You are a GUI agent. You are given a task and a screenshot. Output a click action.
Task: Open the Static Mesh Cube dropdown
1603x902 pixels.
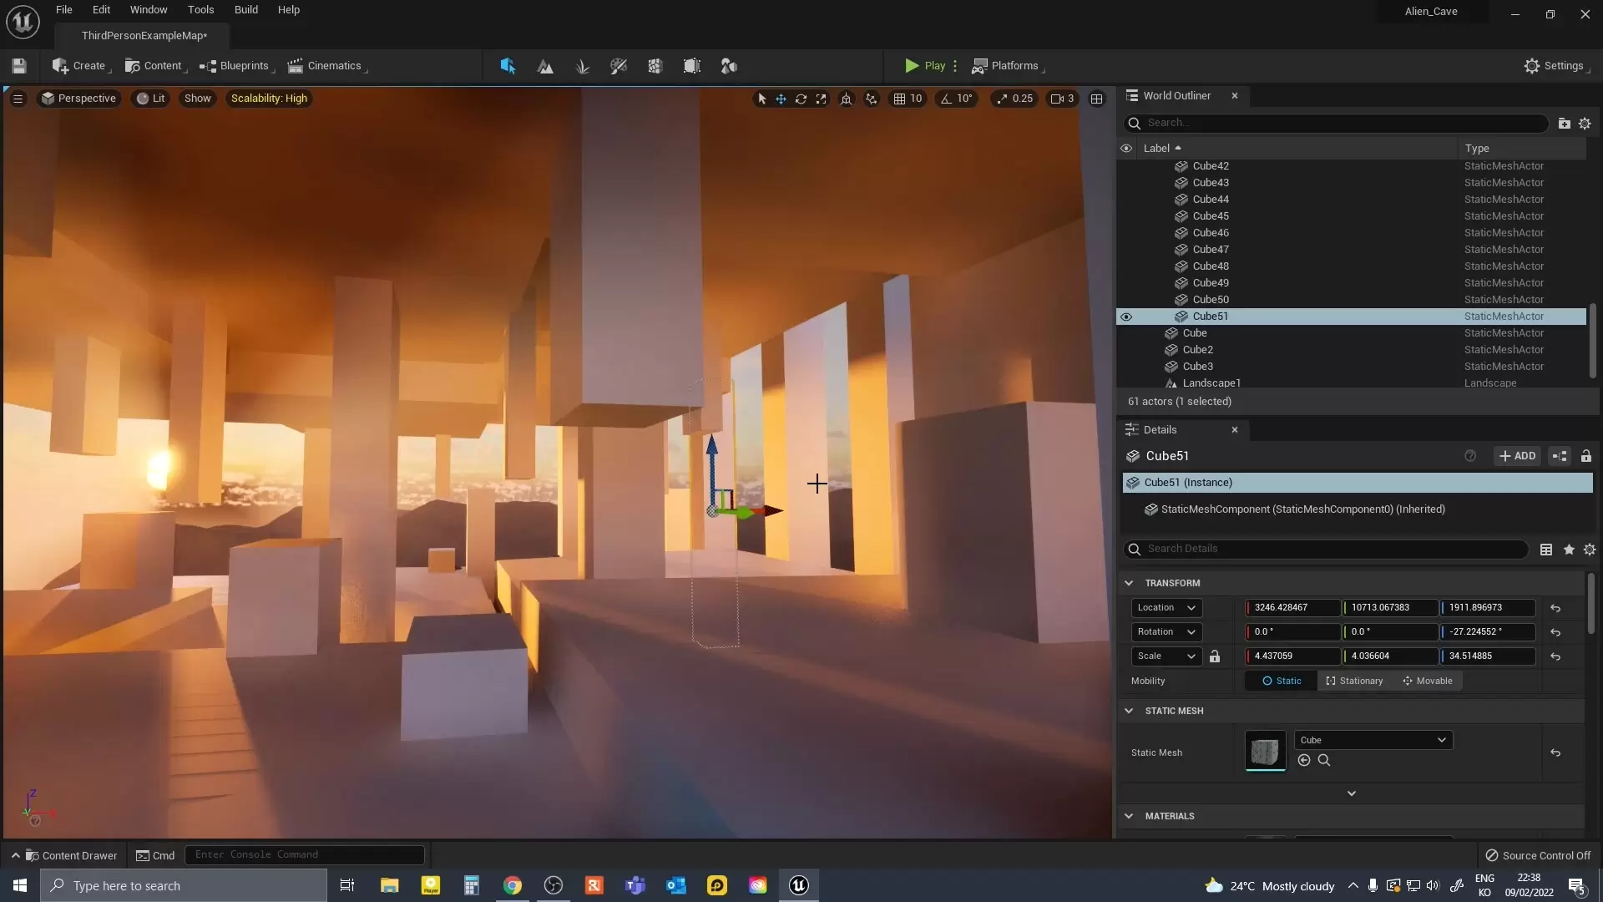click(1373, 740)
